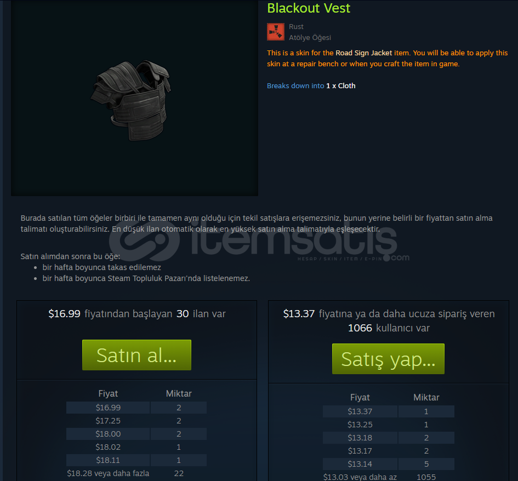Click the Breaks down into text
Viewport: 518px width, 481px height.
(295, 86)
